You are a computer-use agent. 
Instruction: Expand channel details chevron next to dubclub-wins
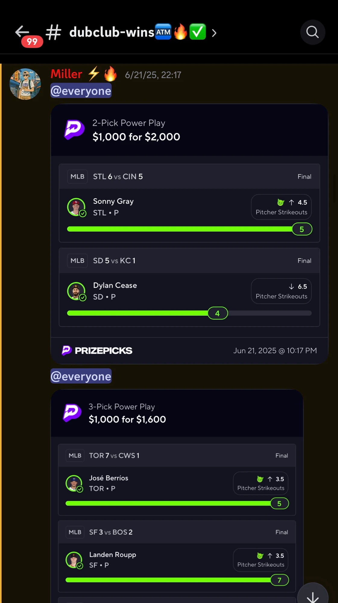coord(214,33)
